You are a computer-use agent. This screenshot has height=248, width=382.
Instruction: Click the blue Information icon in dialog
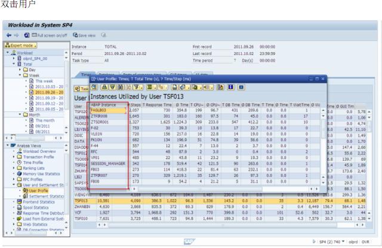230,87
